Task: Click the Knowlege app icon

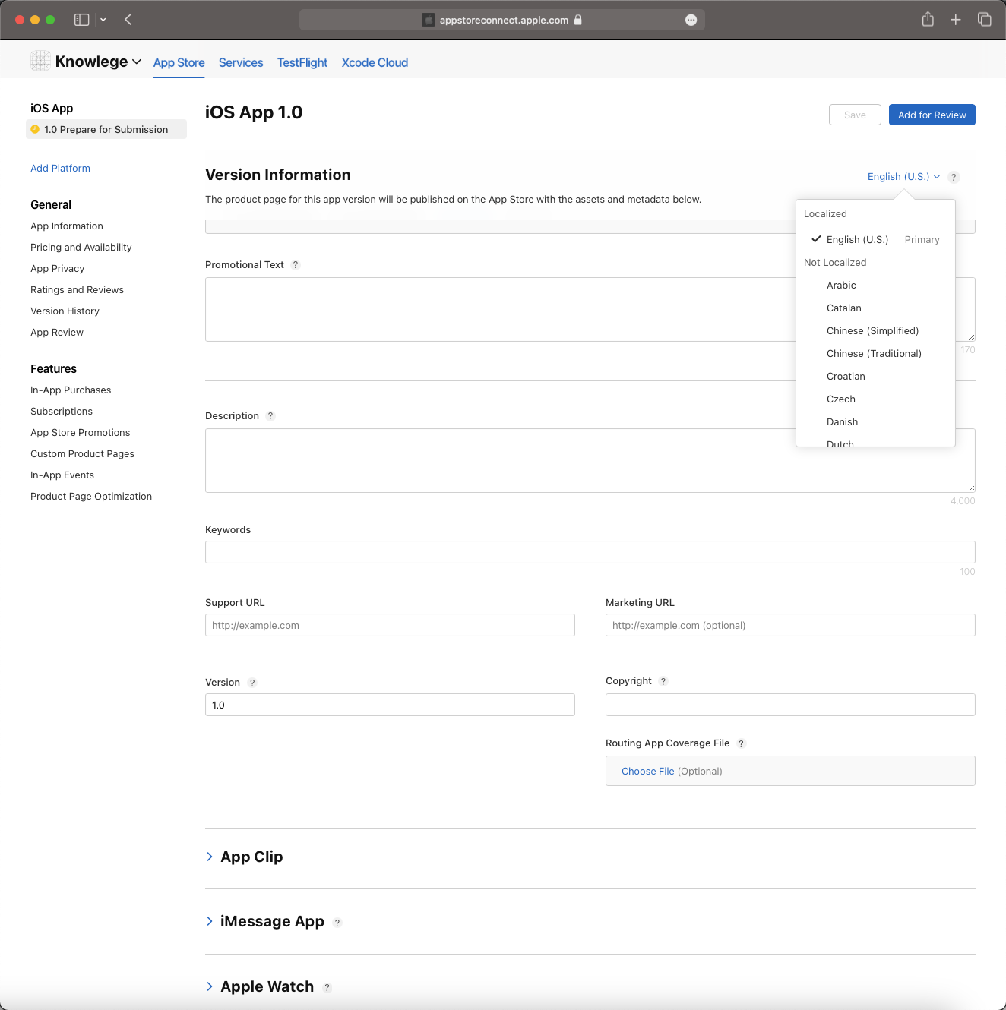Action: pos(40,61)
